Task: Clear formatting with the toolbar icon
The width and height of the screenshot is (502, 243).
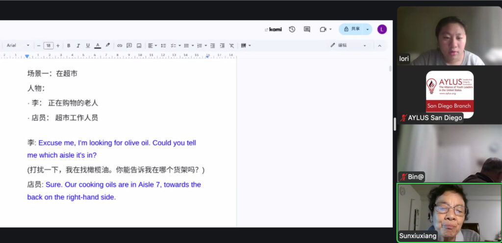Action: point(231,46)
